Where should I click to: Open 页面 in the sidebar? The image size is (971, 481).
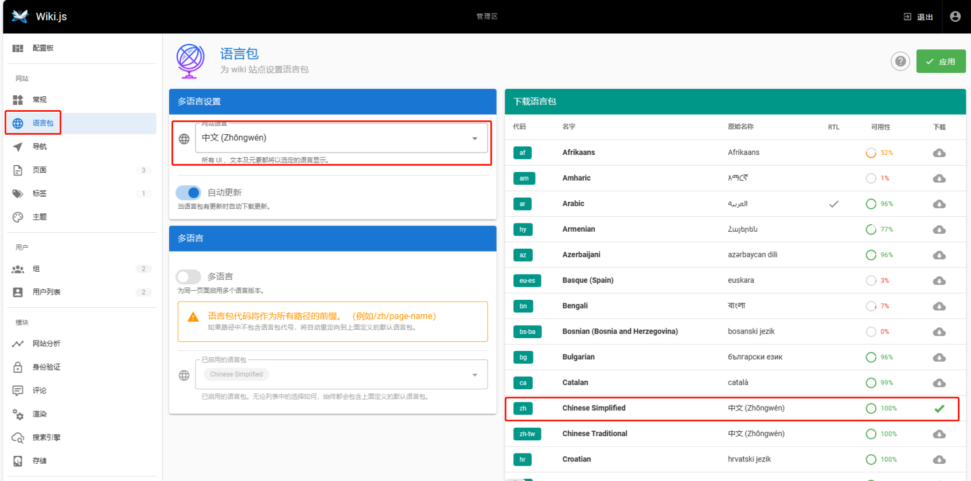point(81,170)
